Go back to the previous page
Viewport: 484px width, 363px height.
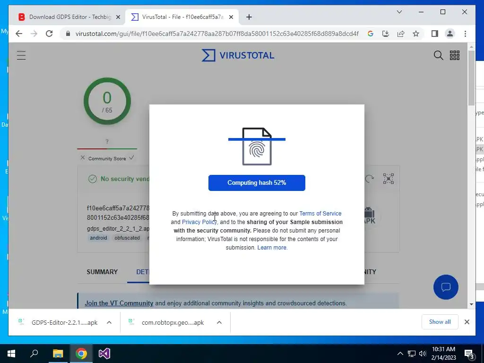click(x=19, y=34)
